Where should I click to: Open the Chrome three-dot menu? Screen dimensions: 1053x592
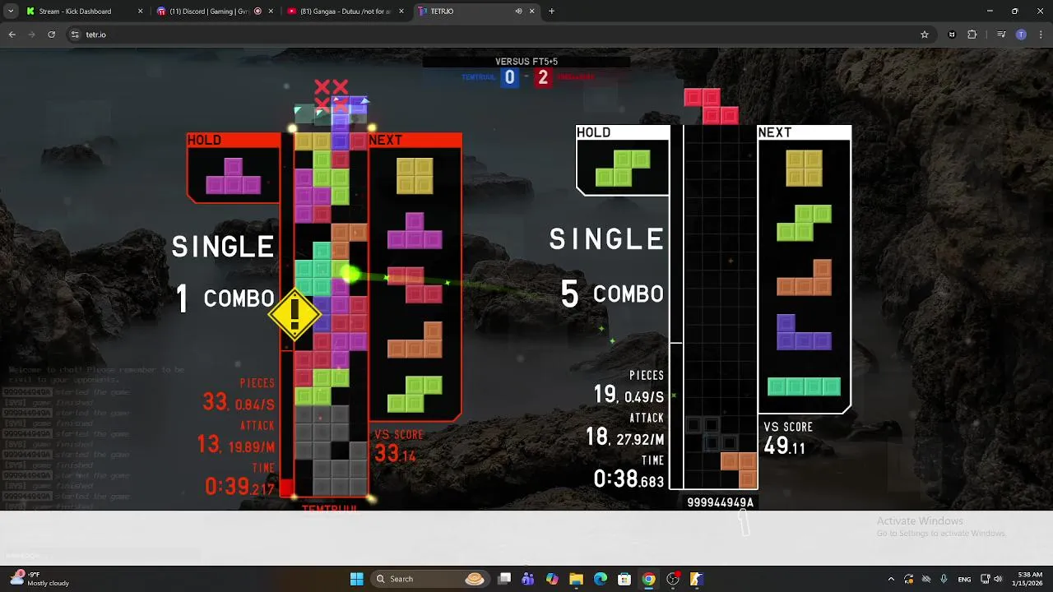pyautogui.click(x=1039, y=35)
